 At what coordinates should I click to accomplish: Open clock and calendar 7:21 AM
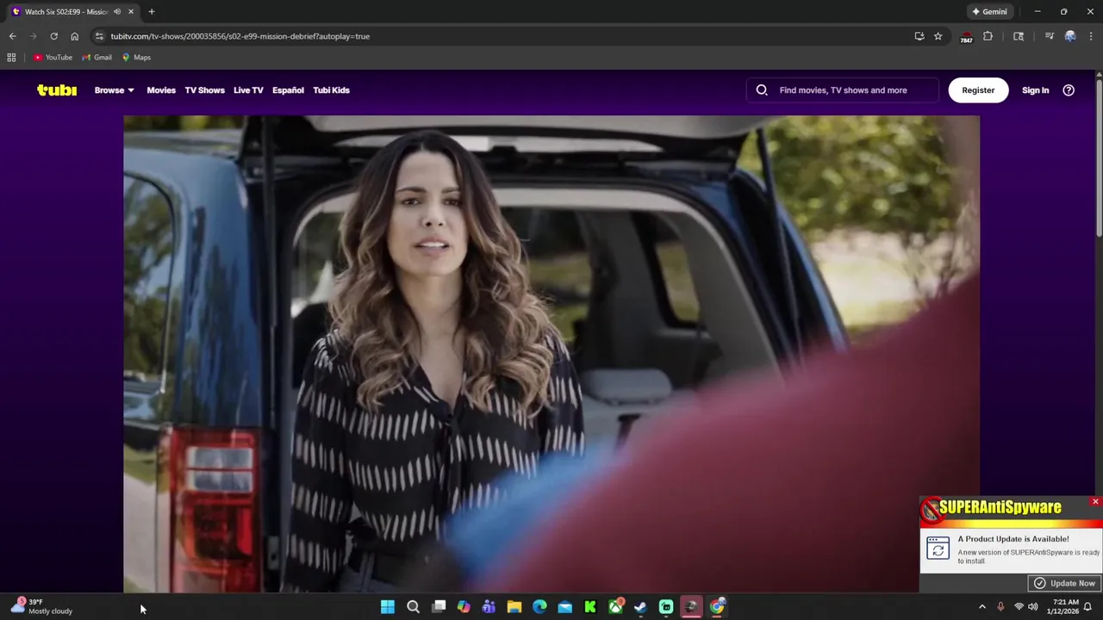point(1065,607)
